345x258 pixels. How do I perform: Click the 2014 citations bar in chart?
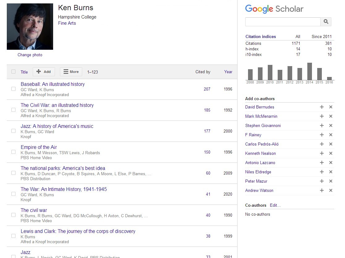click(309, 71)
